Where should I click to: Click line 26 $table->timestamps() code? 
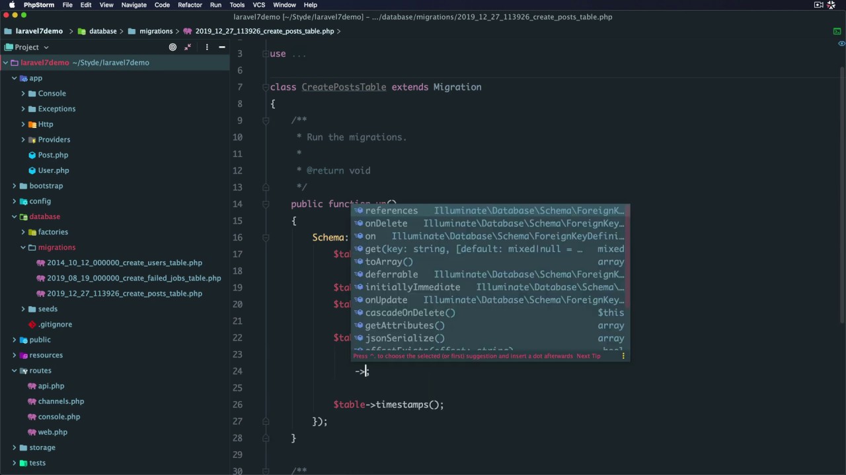point(389,404)
